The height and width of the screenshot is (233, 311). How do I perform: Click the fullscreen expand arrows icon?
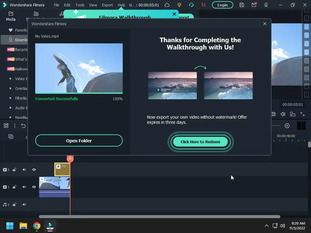[302, 114]
